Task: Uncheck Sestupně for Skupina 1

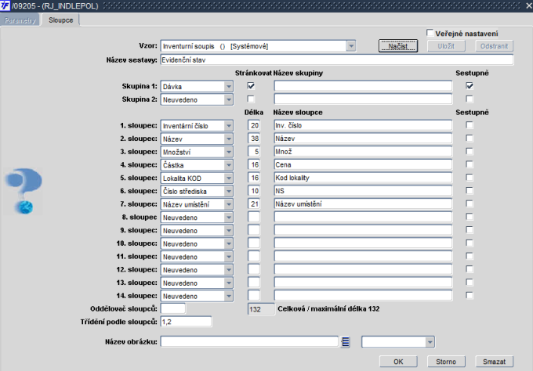Action: (470, 86)
